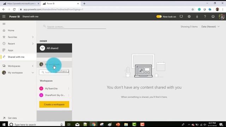
Task: Click the download arrow icon
Action: pyautogui.click(x=197, y=17)
